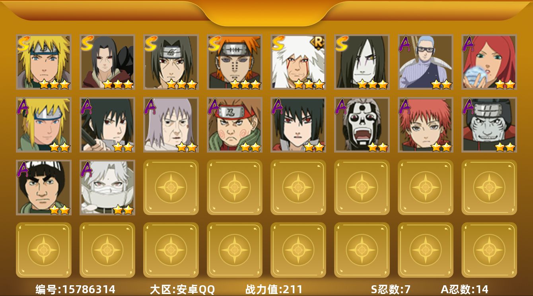533x296 pixels.
Task: Select the S-rank blonde Minato ninja portrait
Action: (44, 62)
